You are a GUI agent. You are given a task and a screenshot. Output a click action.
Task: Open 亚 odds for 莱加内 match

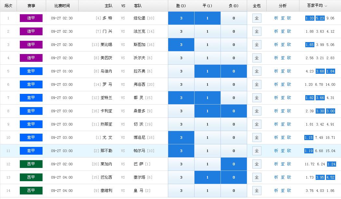(x=283, y=164)
